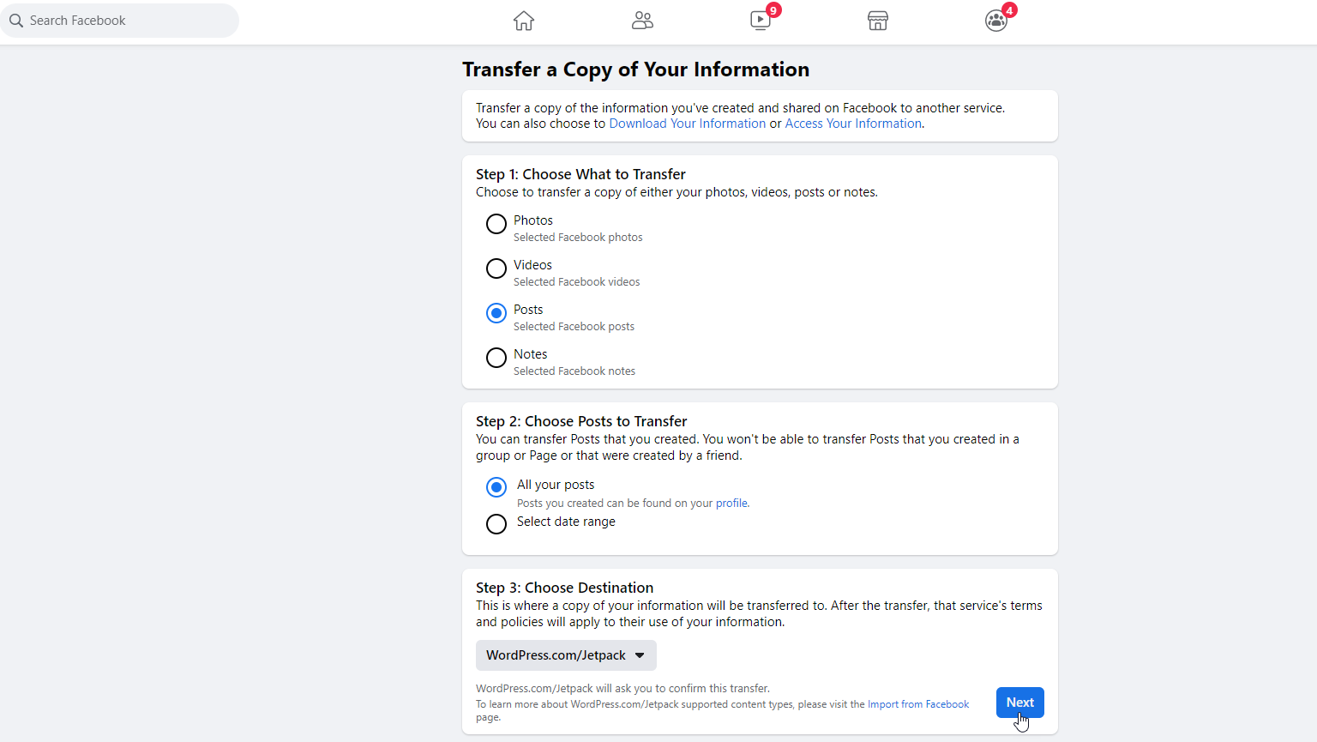Select the Posts radio button
Screen dimensions: 1317x742
496,313
